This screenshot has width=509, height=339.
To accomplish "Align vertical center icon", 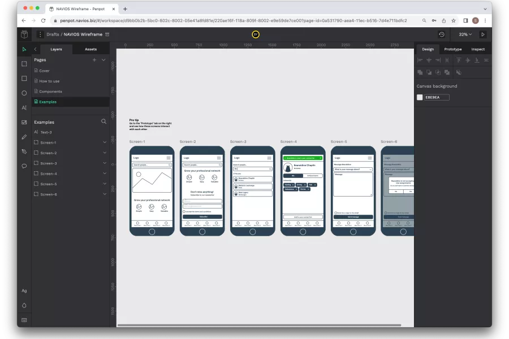I will pos(468,60).
